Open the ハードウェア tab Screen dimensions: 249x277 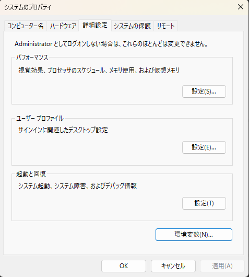[63, 26]
